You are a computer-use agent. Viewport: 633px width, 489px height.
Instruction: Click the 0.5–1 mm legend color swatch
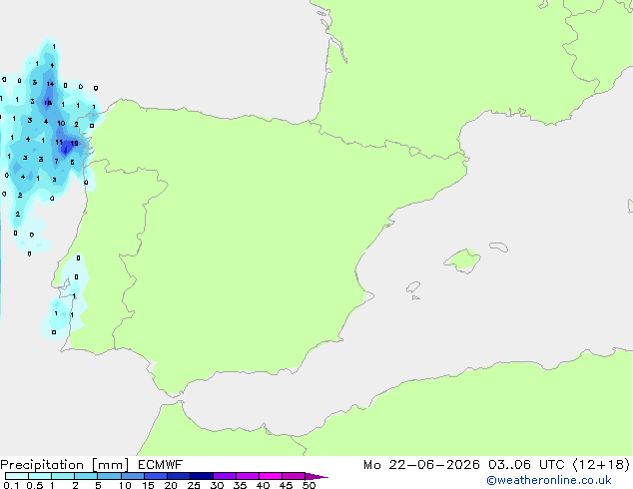tap(40, 476)
